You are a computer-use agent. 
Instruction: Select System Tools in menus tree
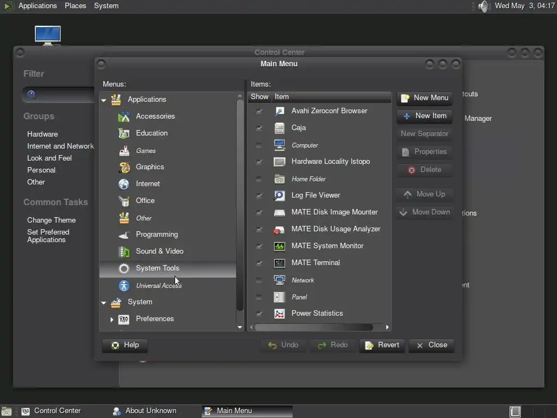coord(168,269)
